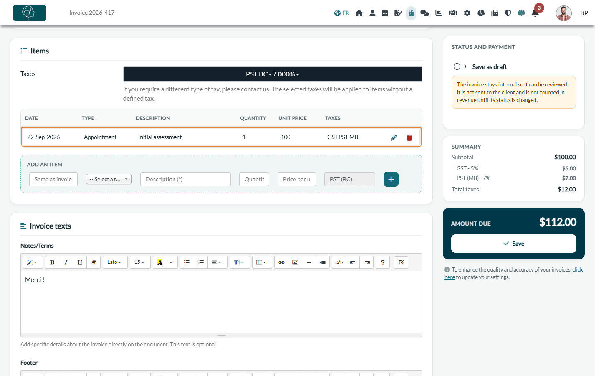Open the chat messages icon in the navbar
This screenshot has width=601, height=376.
coord(424,13)
